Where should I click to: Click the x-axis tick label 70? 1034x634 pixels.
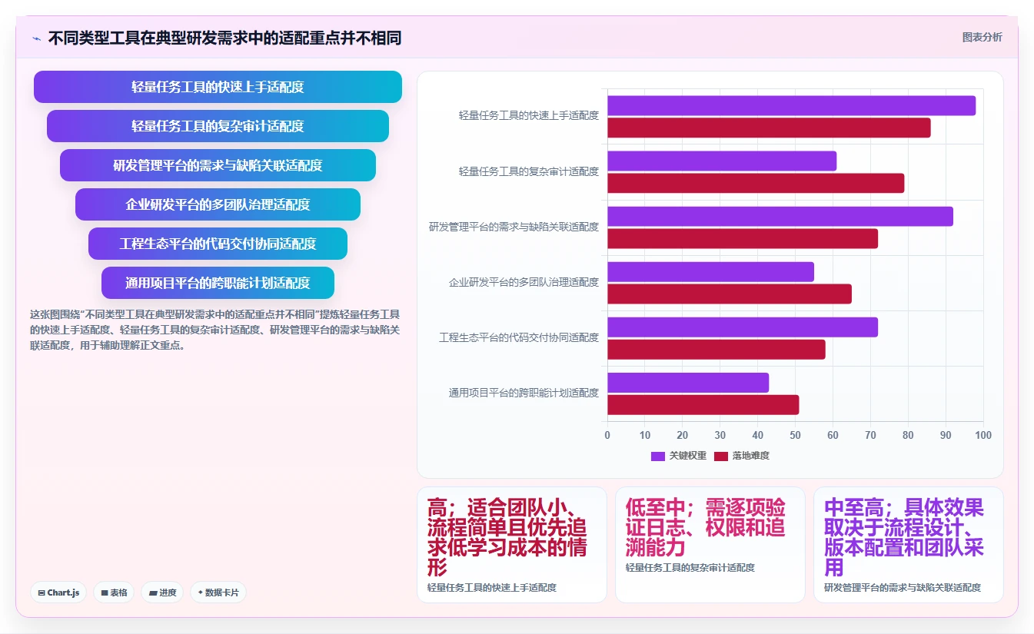click(870, 435)
